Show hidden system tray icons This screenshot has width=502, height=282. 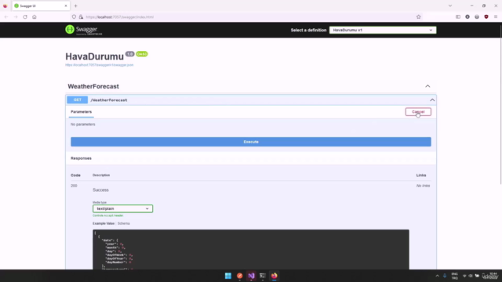point(438,276)
